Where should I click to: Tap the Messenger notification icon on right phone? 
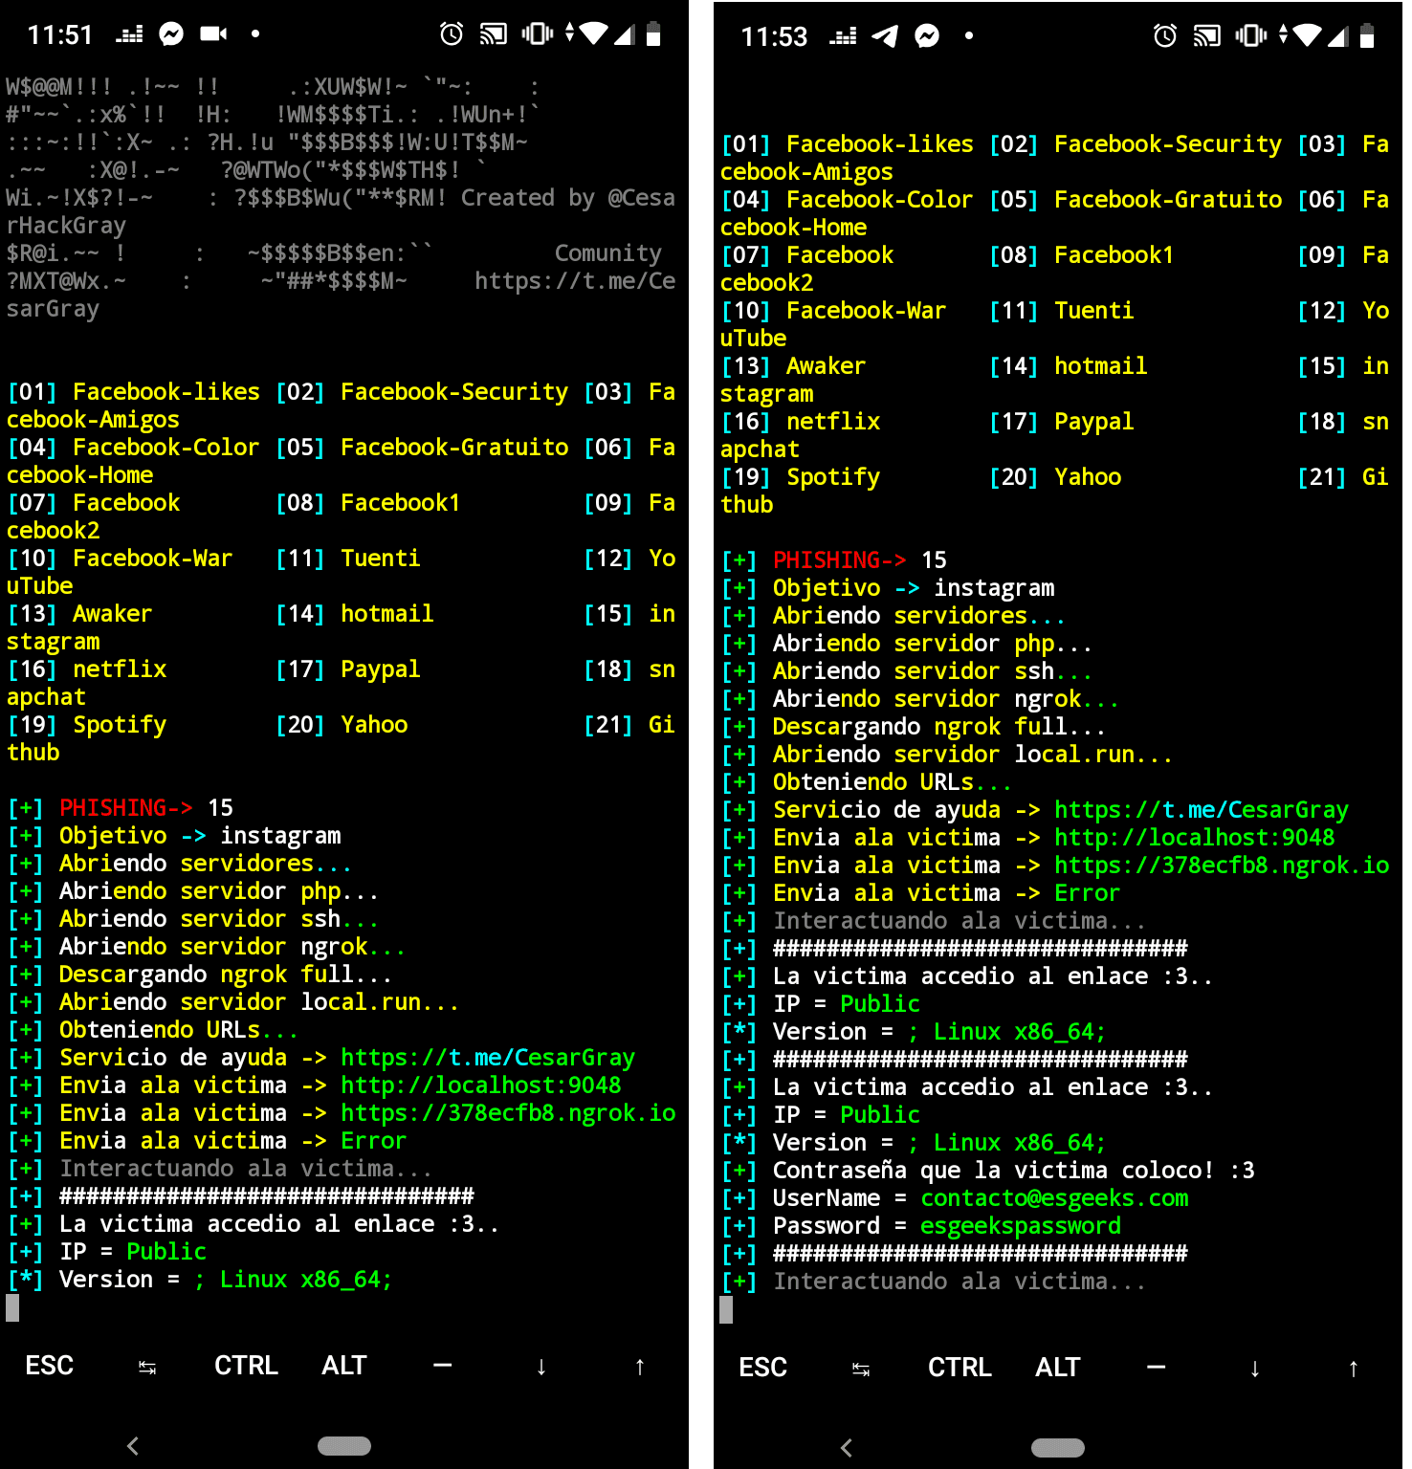[927, 36]
